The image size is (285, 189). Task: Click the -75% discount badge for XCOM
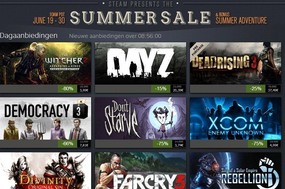(x=257, y=143)
